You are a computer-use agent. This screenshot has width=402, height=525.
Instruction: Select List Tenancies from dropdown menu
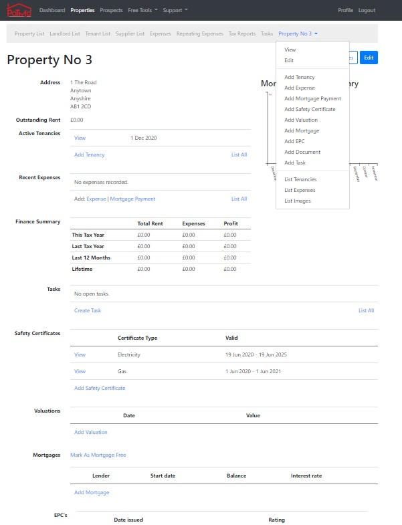pos(300,179)
